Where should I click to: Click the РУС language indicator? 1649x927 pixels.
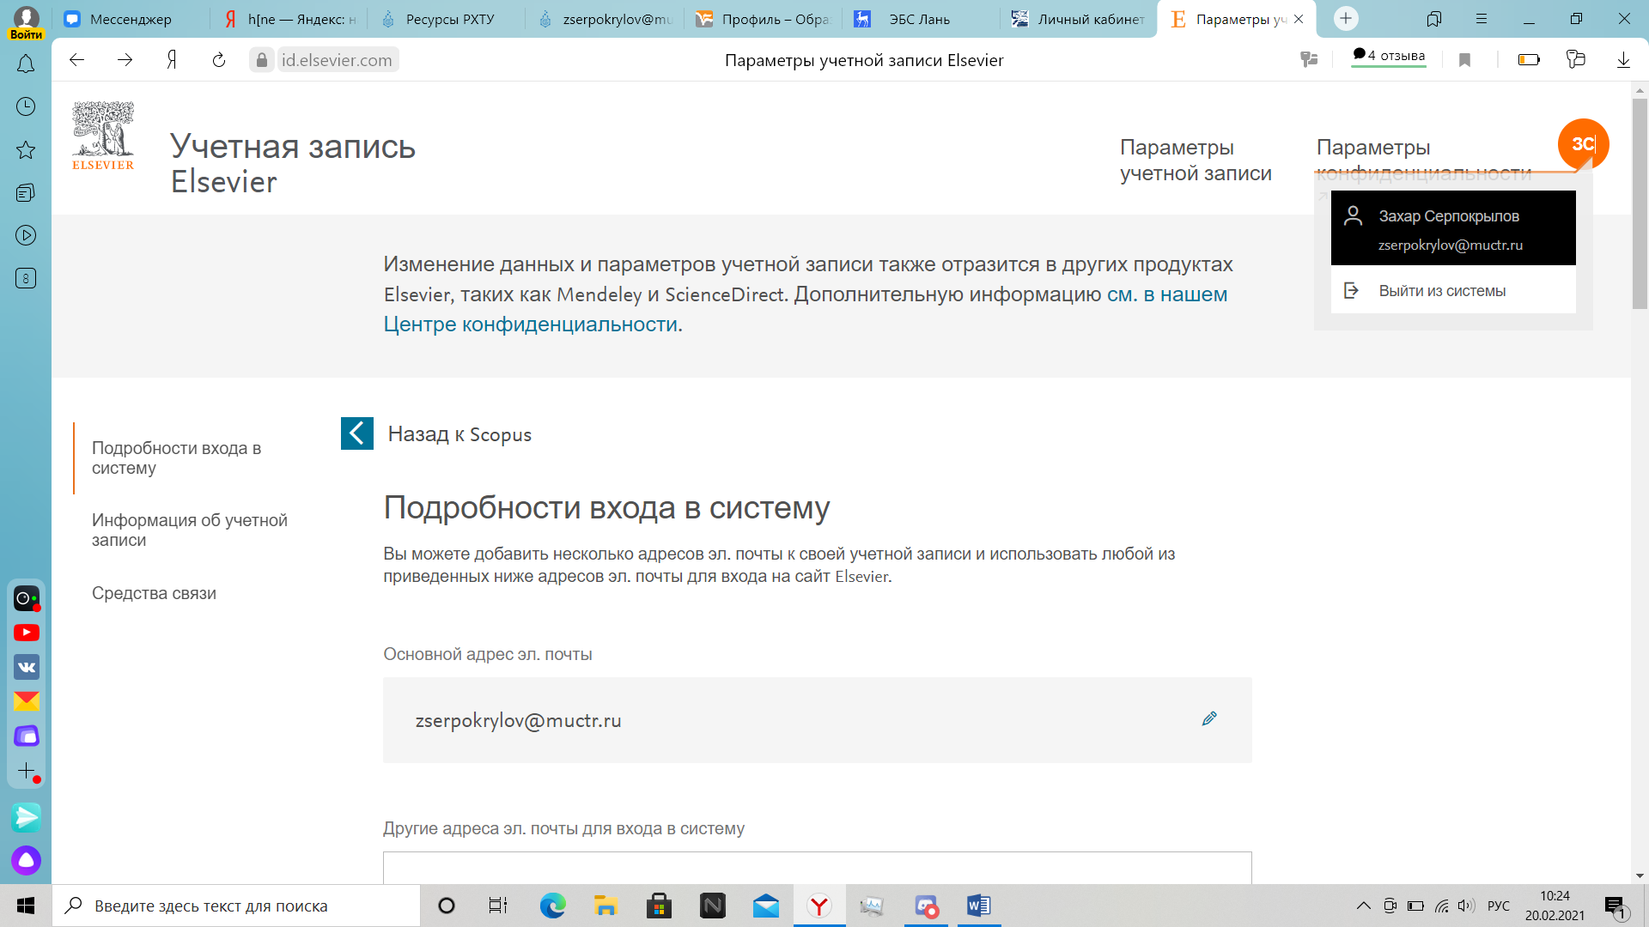[1498, 906]
